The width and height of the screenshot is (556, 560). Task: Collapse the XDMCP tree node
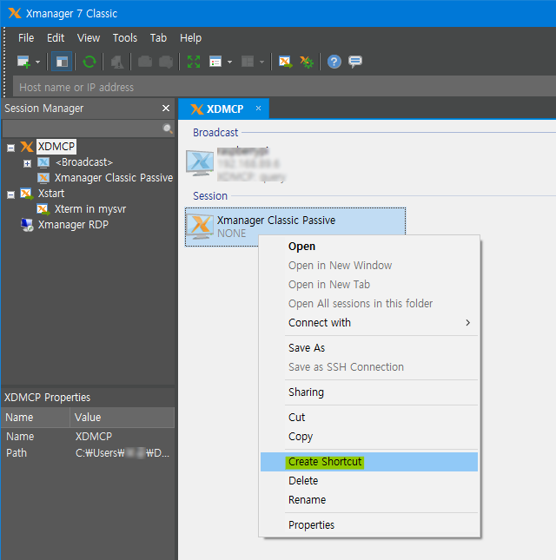point(10,147)
